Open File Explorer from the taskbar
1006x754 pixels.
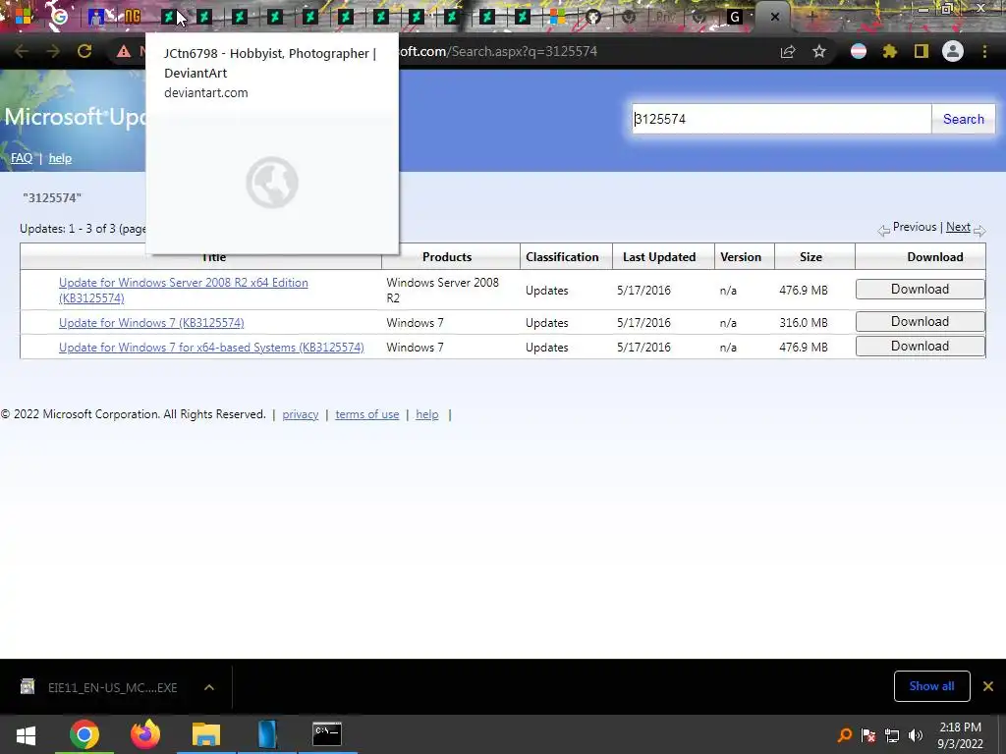[x=206, y=734]
